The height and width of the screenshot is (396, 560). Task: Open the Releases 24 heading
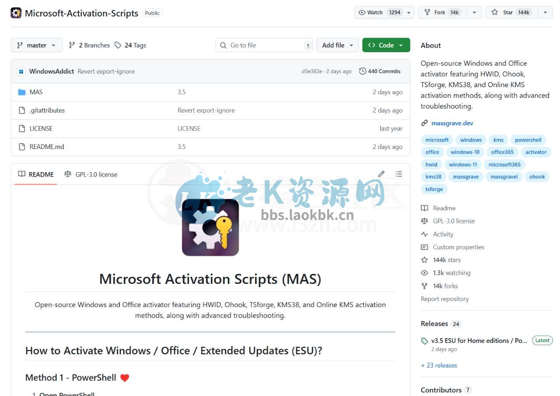pos(441,324)
